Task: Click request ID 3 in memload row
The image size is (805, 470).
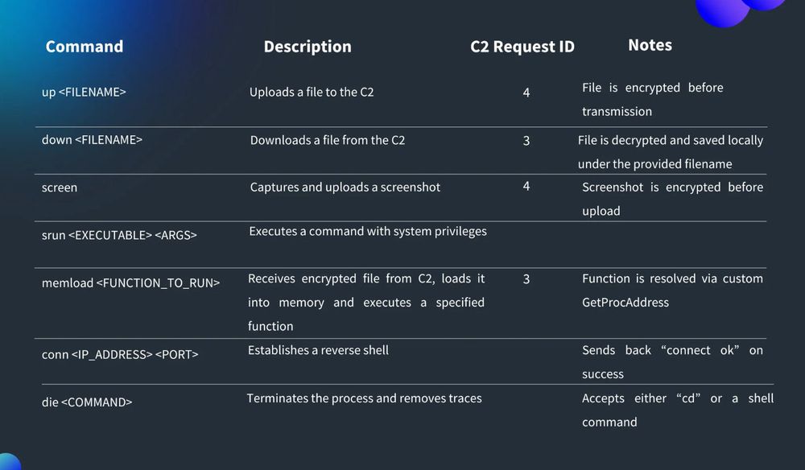Action: 526,279
